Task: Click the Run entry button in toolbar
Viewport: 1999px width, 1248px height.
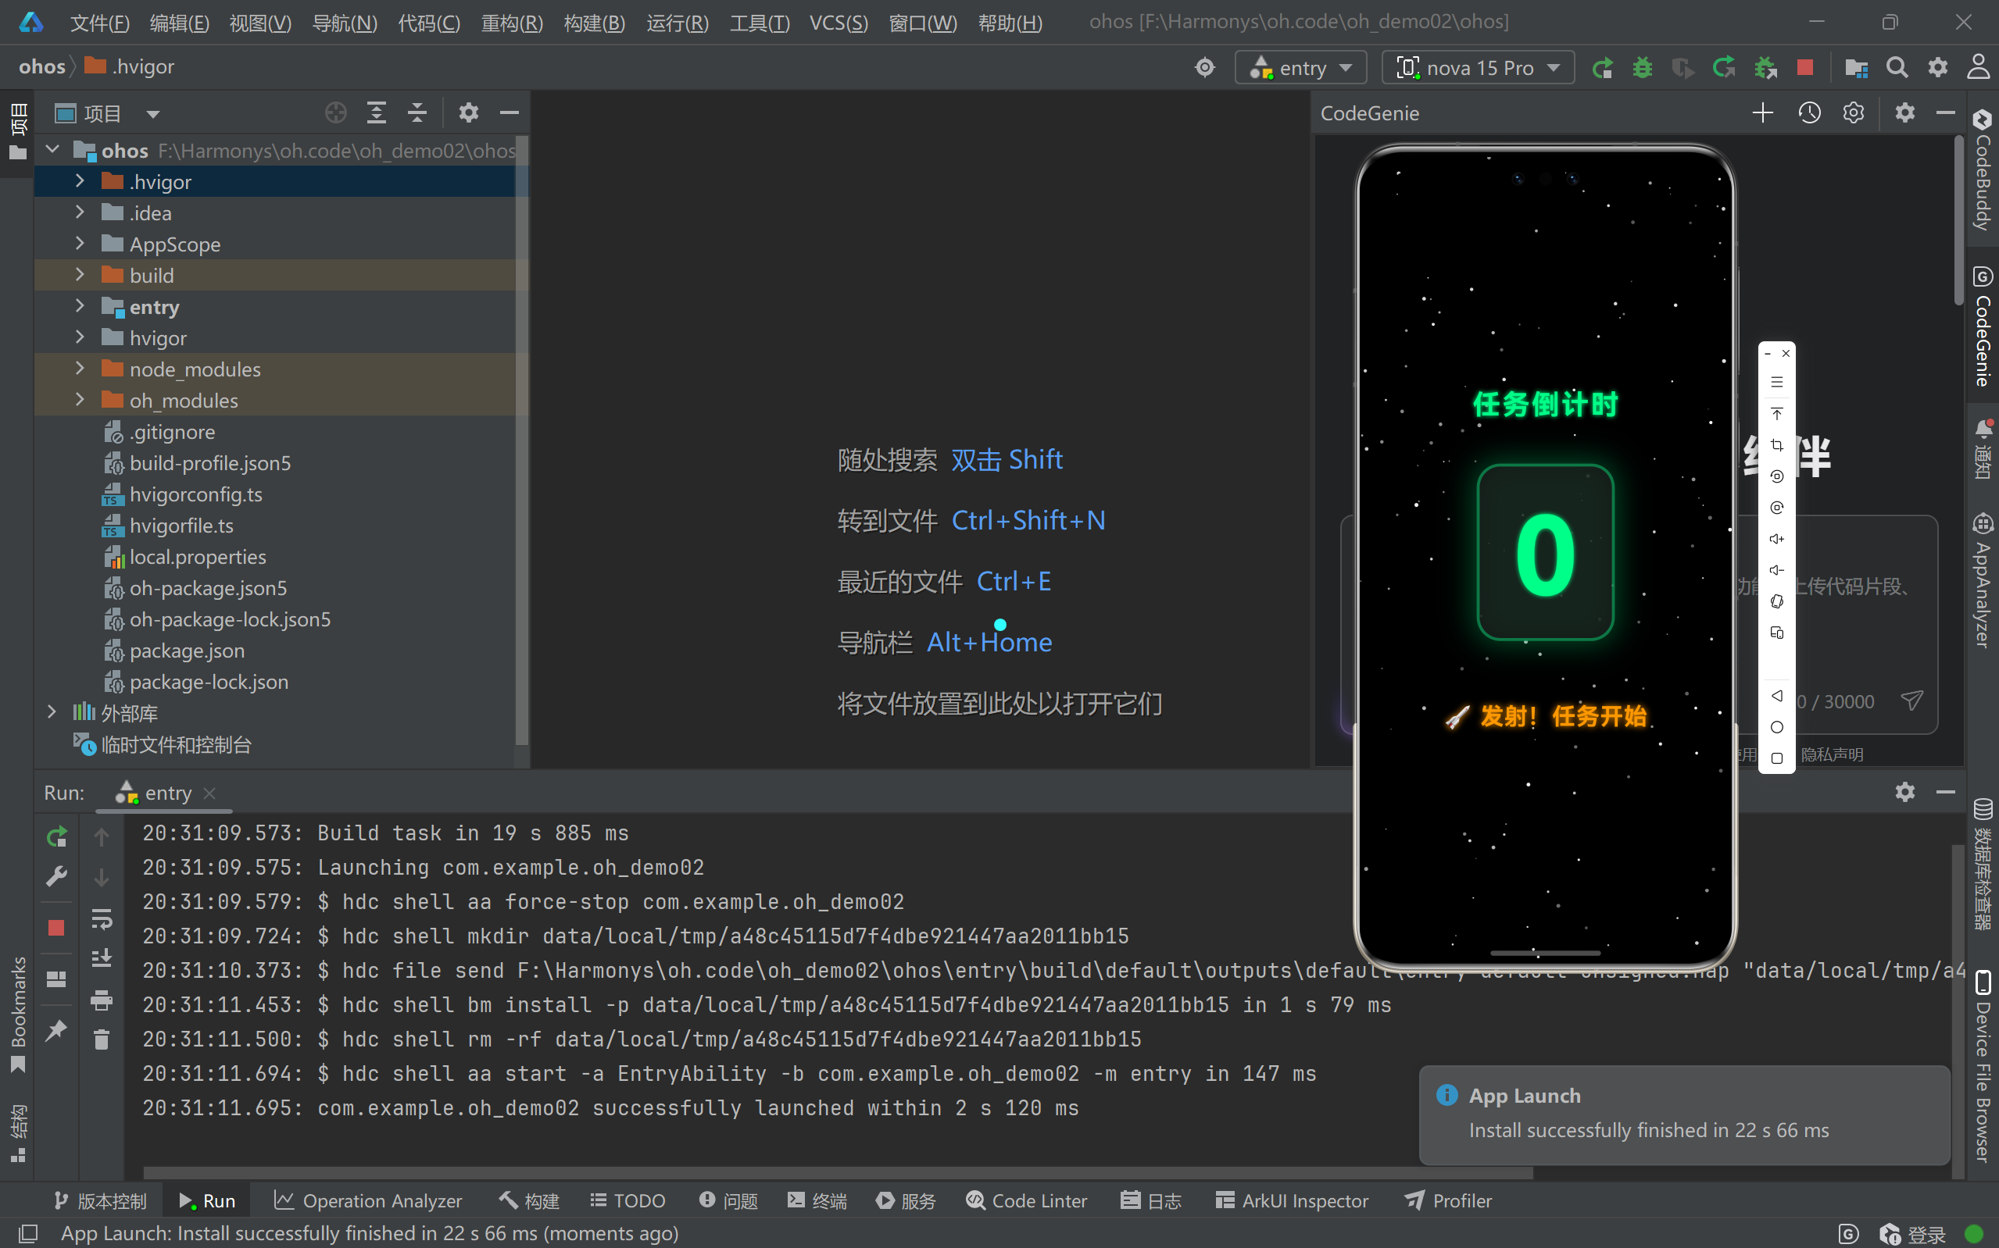Action: coord(1602,68)
